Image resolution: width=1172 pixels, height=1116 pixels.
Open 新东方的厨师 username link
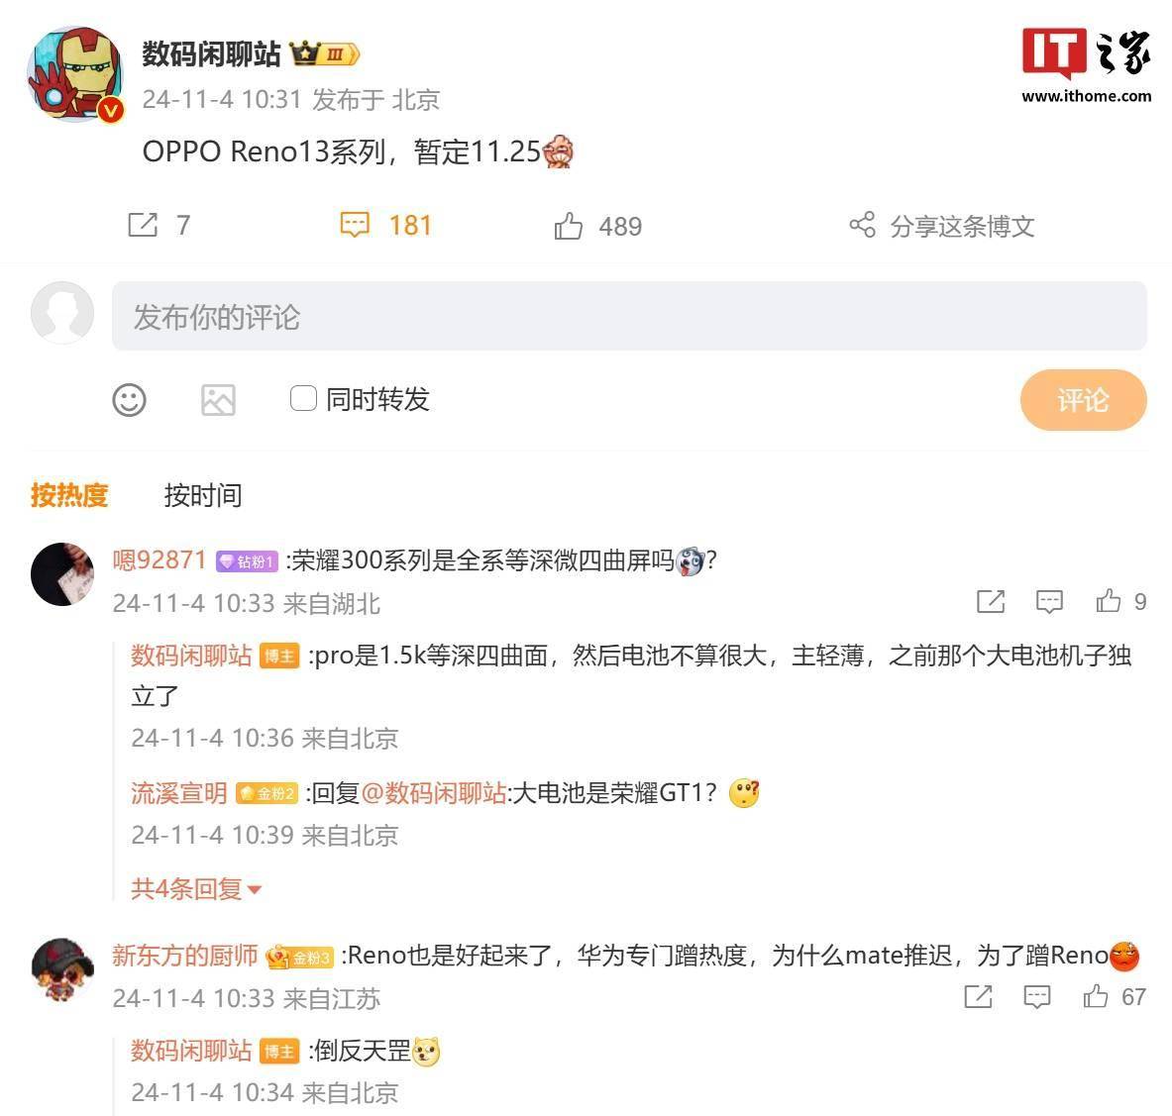point(184,955)
